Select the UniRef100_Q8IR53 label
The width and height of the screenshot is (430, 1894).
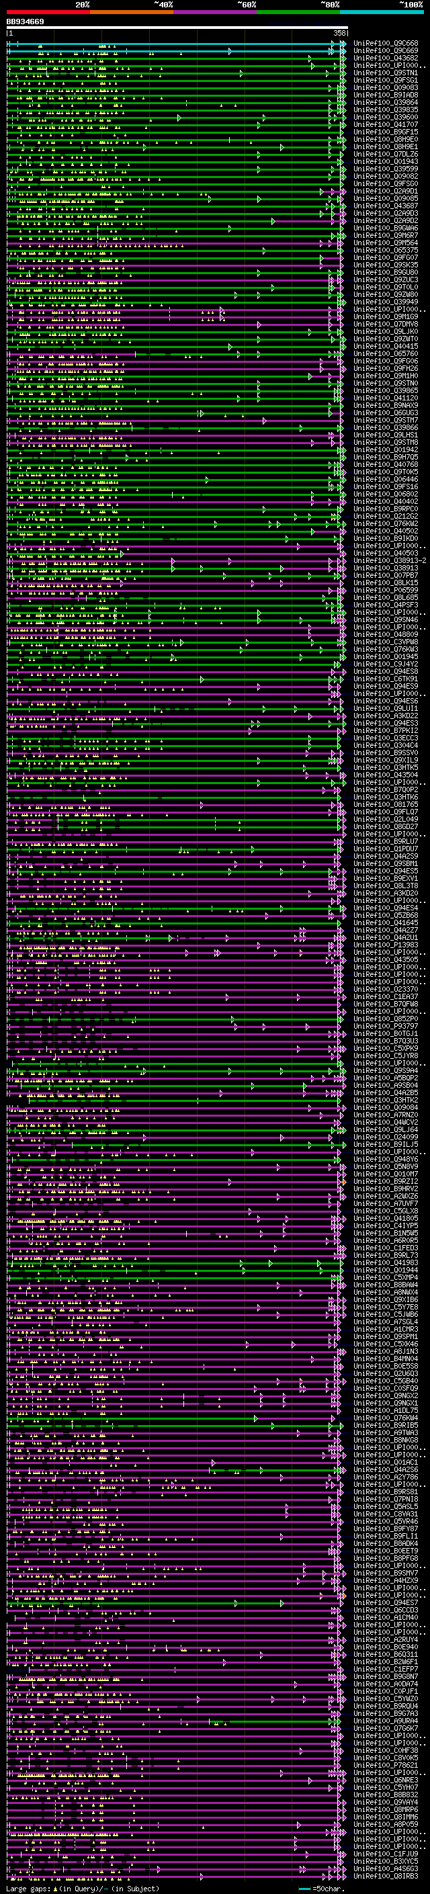pos(385,1876)
